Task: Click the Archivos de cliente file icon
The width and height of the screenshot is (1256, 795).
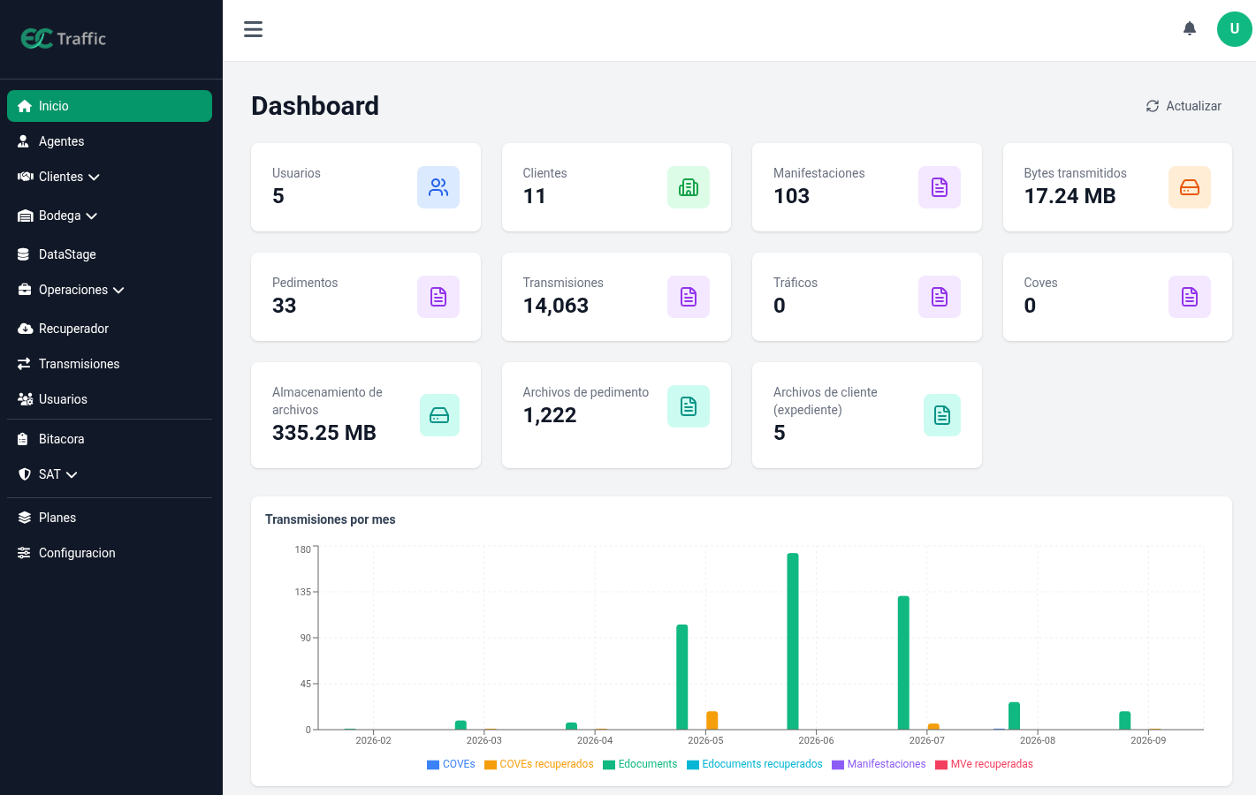Action: pos(942,415)
